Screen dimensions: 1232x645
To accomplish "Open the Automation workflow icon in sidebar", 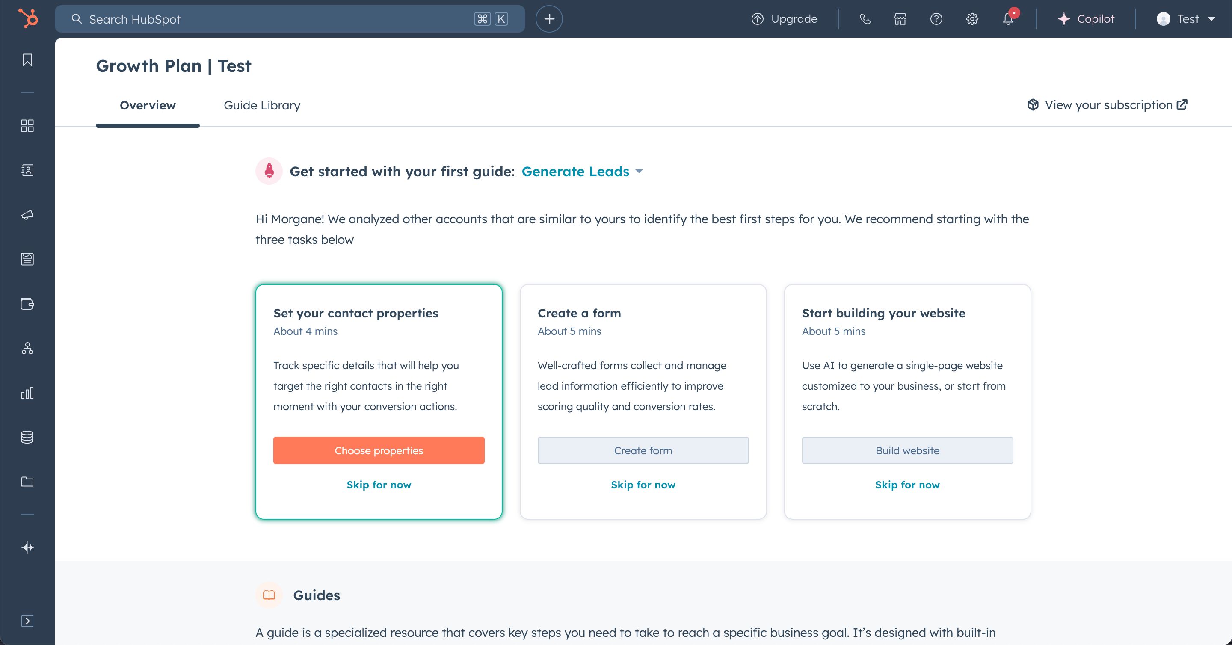I will 27,348.
